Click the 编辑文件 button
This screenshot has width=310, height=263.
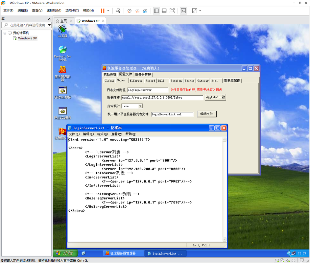206,114
